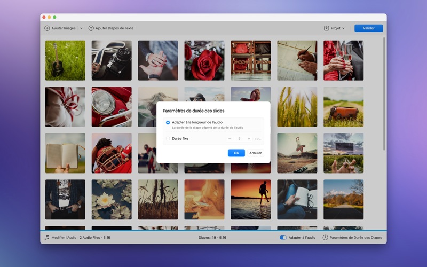
Task: Click the music note icon for Modifier l'Audio
Action: pos(47,237)
